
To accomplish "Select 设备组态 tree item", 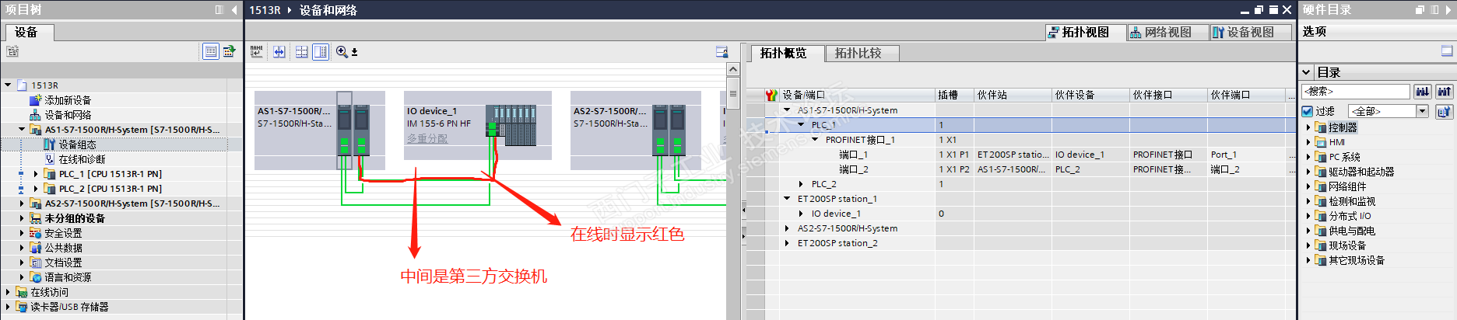I will 78,144.
